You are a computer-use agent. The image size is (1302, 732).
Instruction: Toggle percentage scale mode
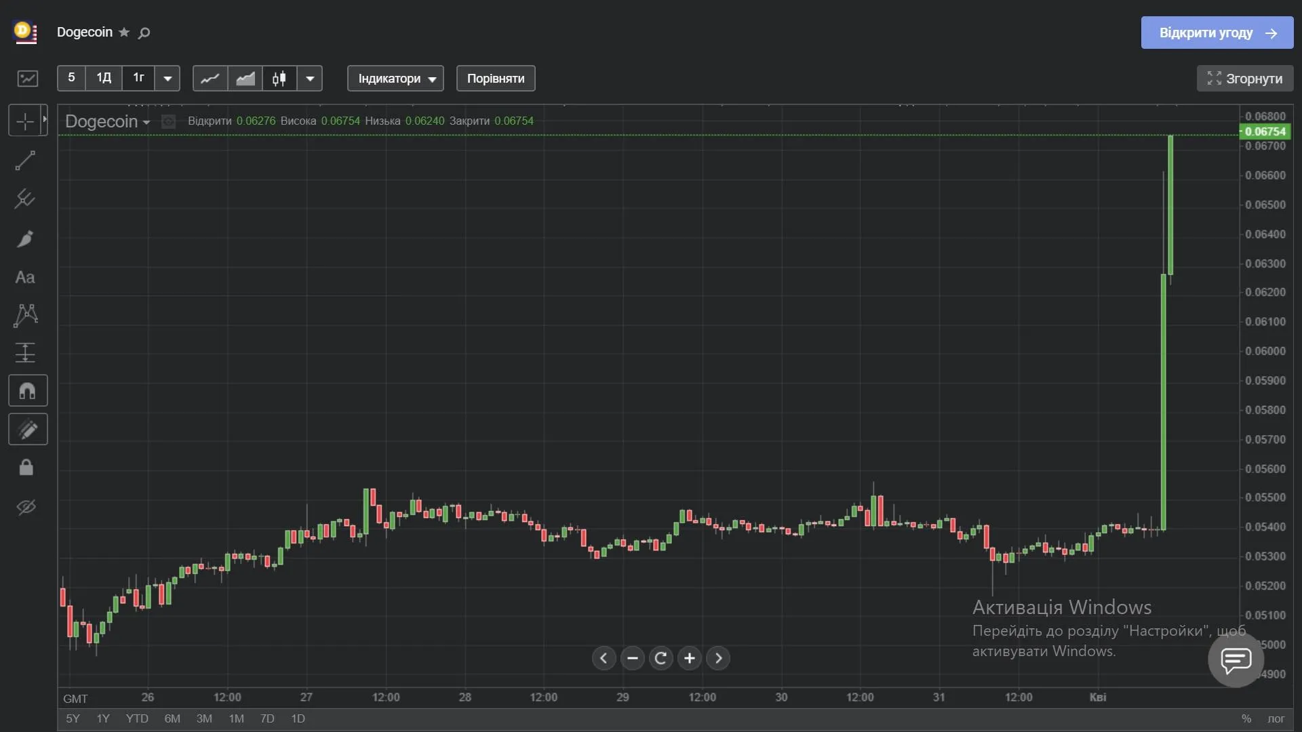1246,718
